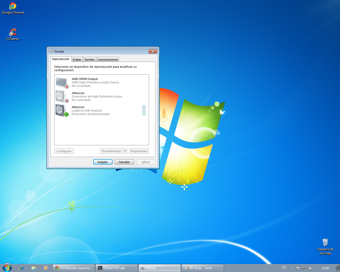340x272 pixels.
Task: Select the disconnected High Definition Audio speaker icon
Action: [62, 96]
